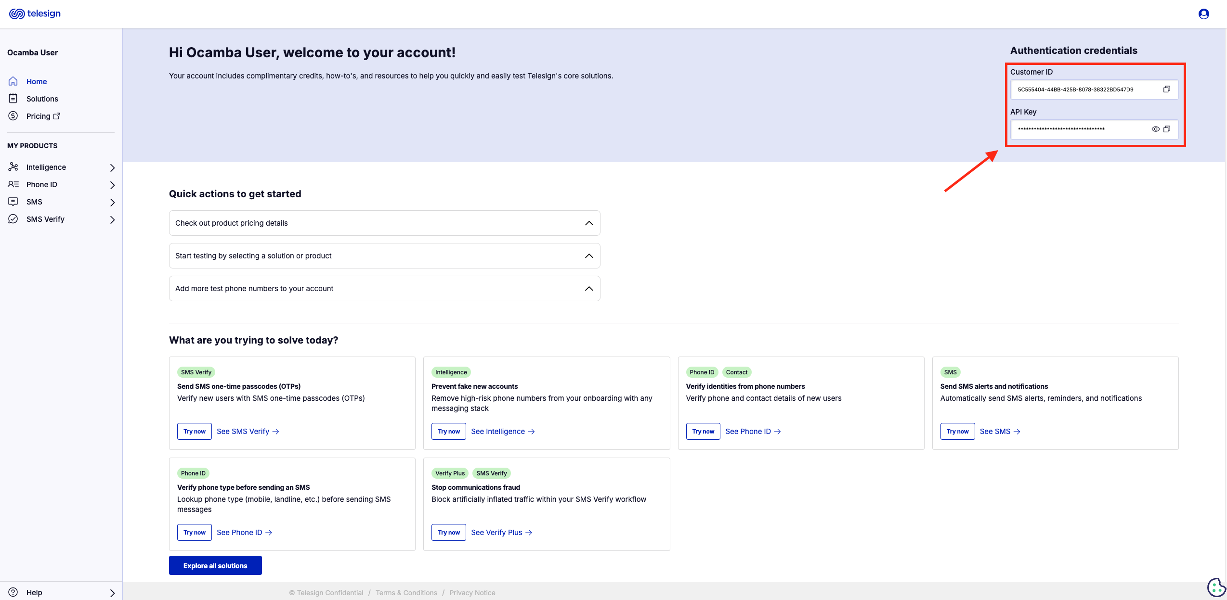
Task: Click the 'Authentication credentials' heading
Action: tap(1074, 51)
